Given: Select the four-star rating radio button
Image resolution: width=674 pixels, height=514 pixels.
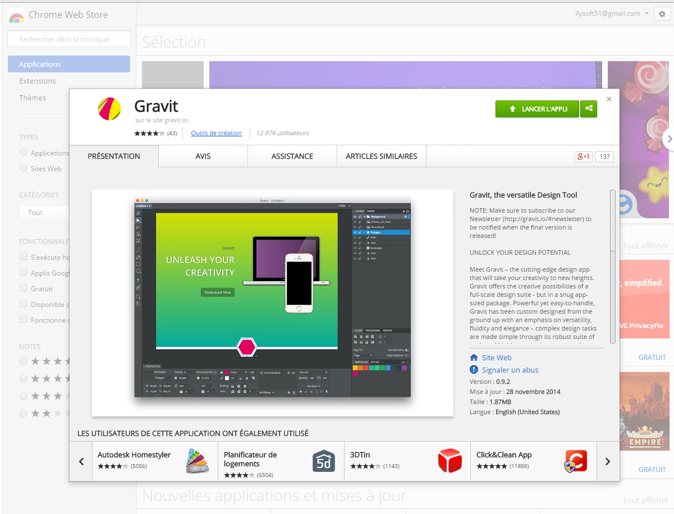Looking at the screenshot, I should point(23,378).
